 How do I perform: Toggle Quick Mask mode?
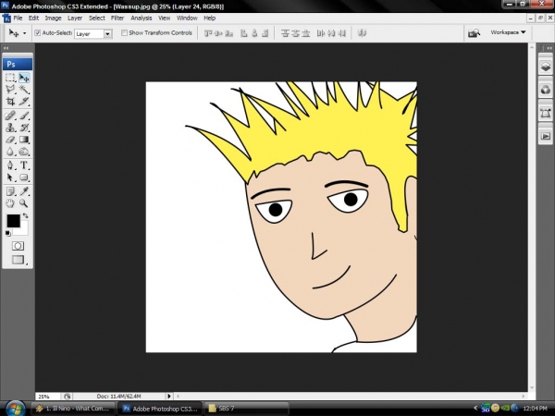[18, 246]
